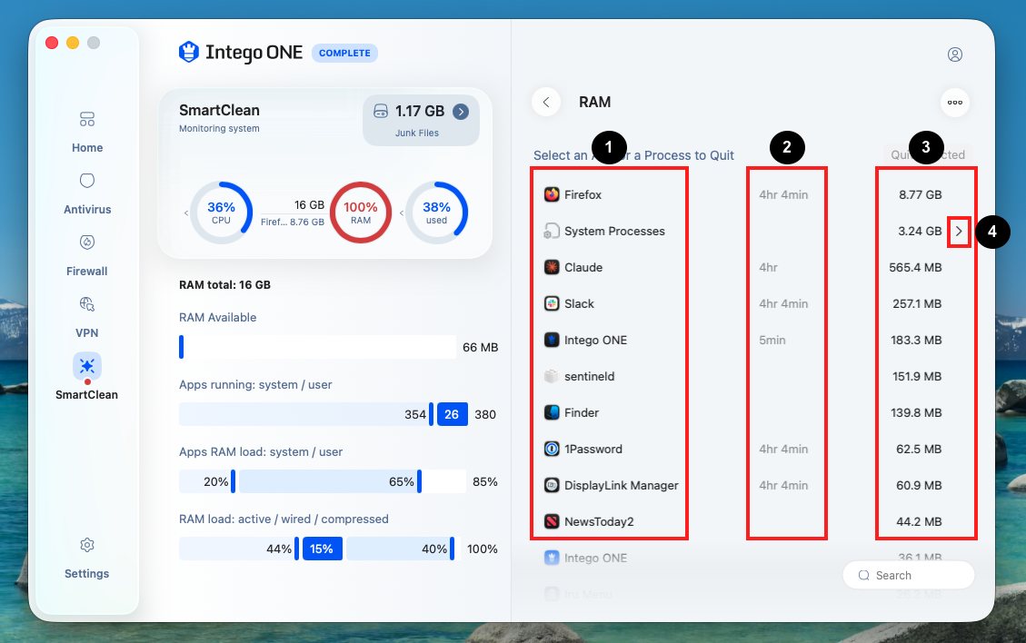The width and height of the screenshot is (1026, 643).
Task: Select the 38% used disk gauge
Action: [436, 213]
